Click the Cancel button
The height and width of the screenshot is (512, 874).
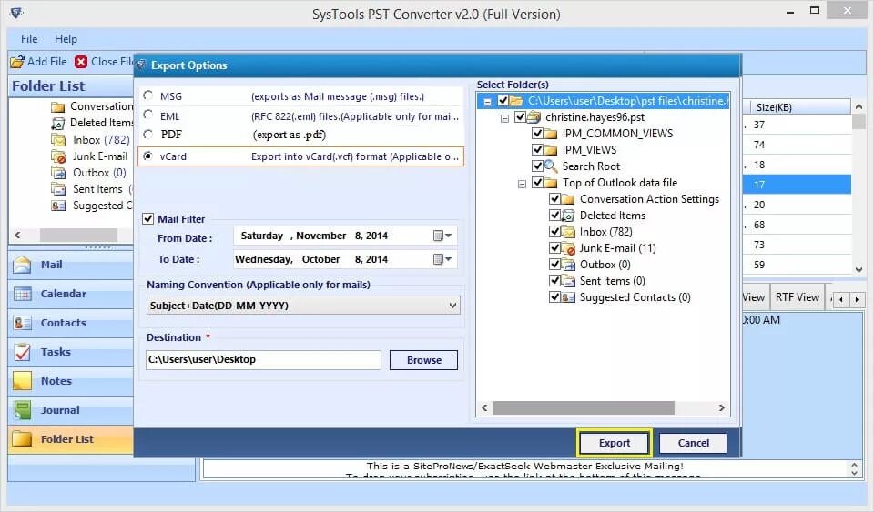[693, 443]
